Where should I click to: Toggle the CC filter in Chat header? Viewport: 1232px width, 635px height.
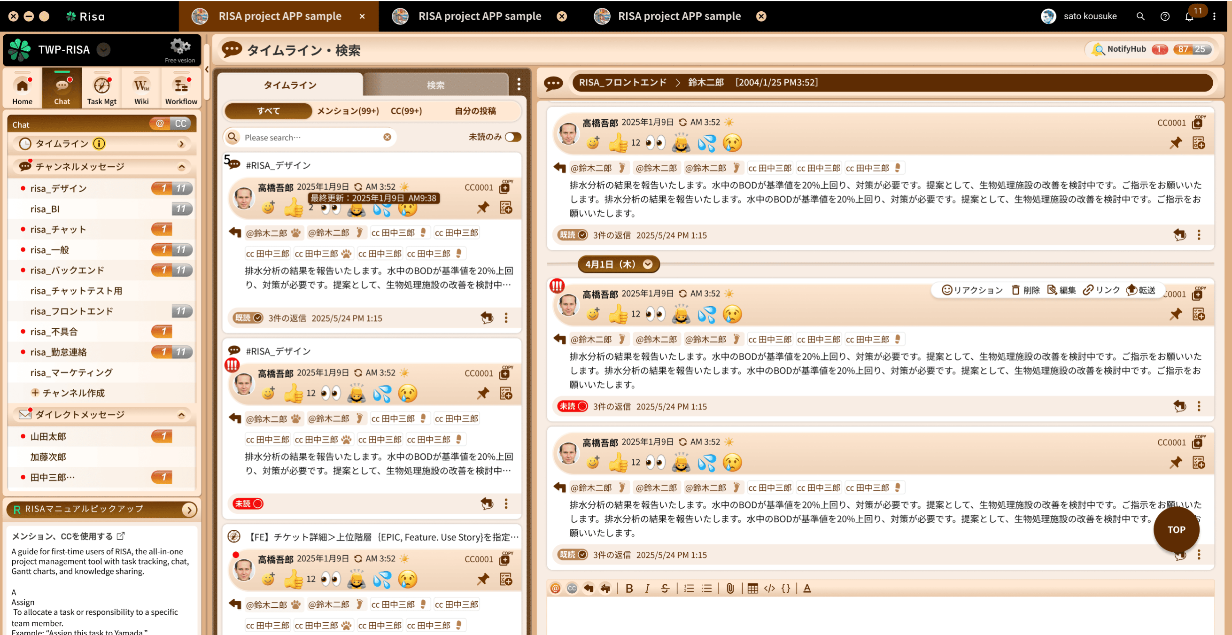(x=181, y=124)
